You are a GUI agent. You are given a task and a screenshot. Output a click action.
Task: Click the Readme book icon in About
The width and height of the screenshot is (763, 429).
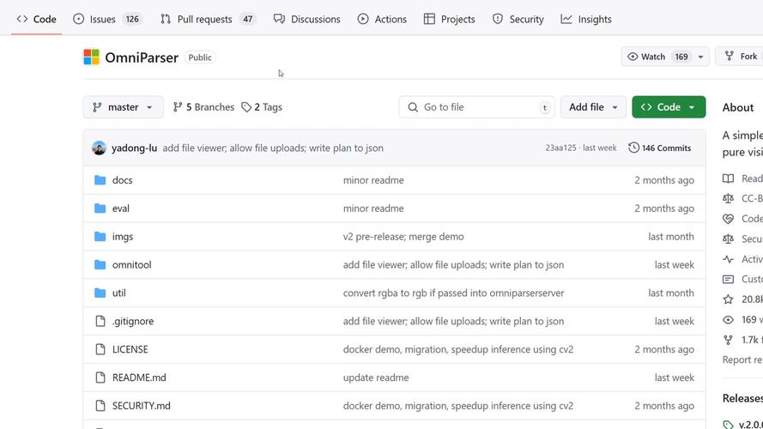tap(728, 178)
